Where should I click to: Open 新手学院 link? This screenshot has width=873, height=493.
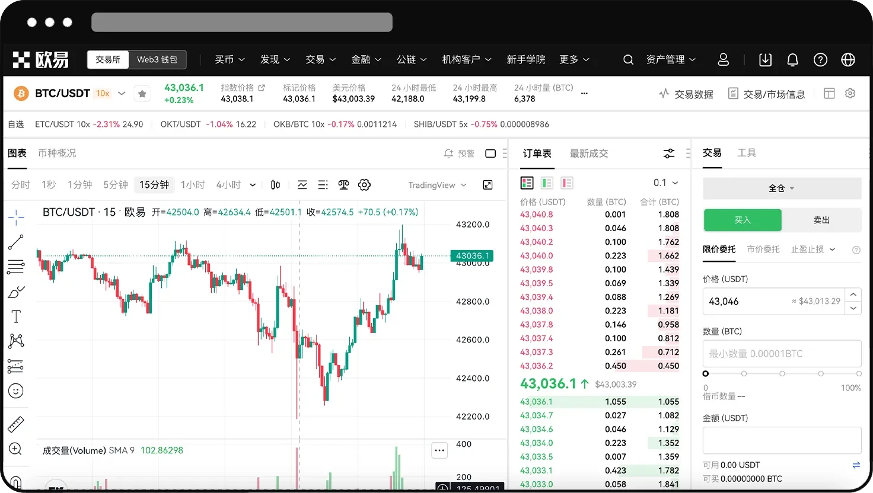(526, 59)
